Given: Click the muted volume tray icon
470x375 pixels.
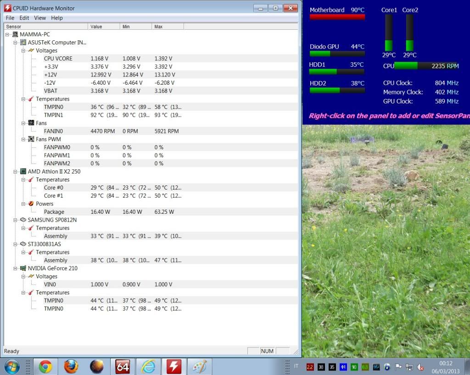Looking at the screenshot, I should 420,367.
